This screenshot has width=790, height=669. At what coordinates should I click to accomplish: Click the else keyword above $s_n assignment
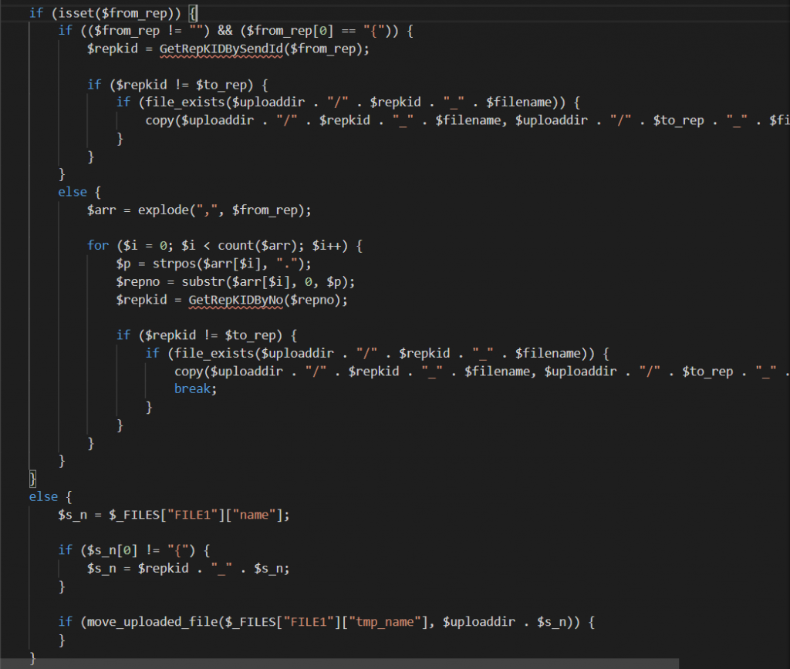(43, 496)
